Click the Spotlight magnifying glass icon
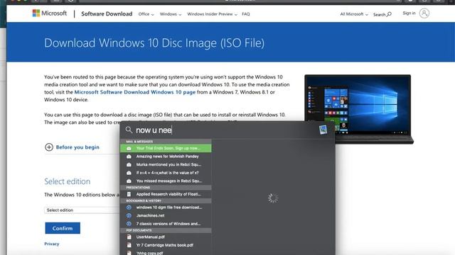Image resolution: width=455 pixels, height=255 pixels. [129, 130]
